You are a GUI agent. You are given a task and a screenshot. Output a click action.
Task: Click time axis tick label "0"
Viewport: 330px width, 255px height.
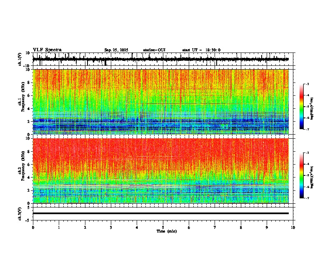[33, 227]
